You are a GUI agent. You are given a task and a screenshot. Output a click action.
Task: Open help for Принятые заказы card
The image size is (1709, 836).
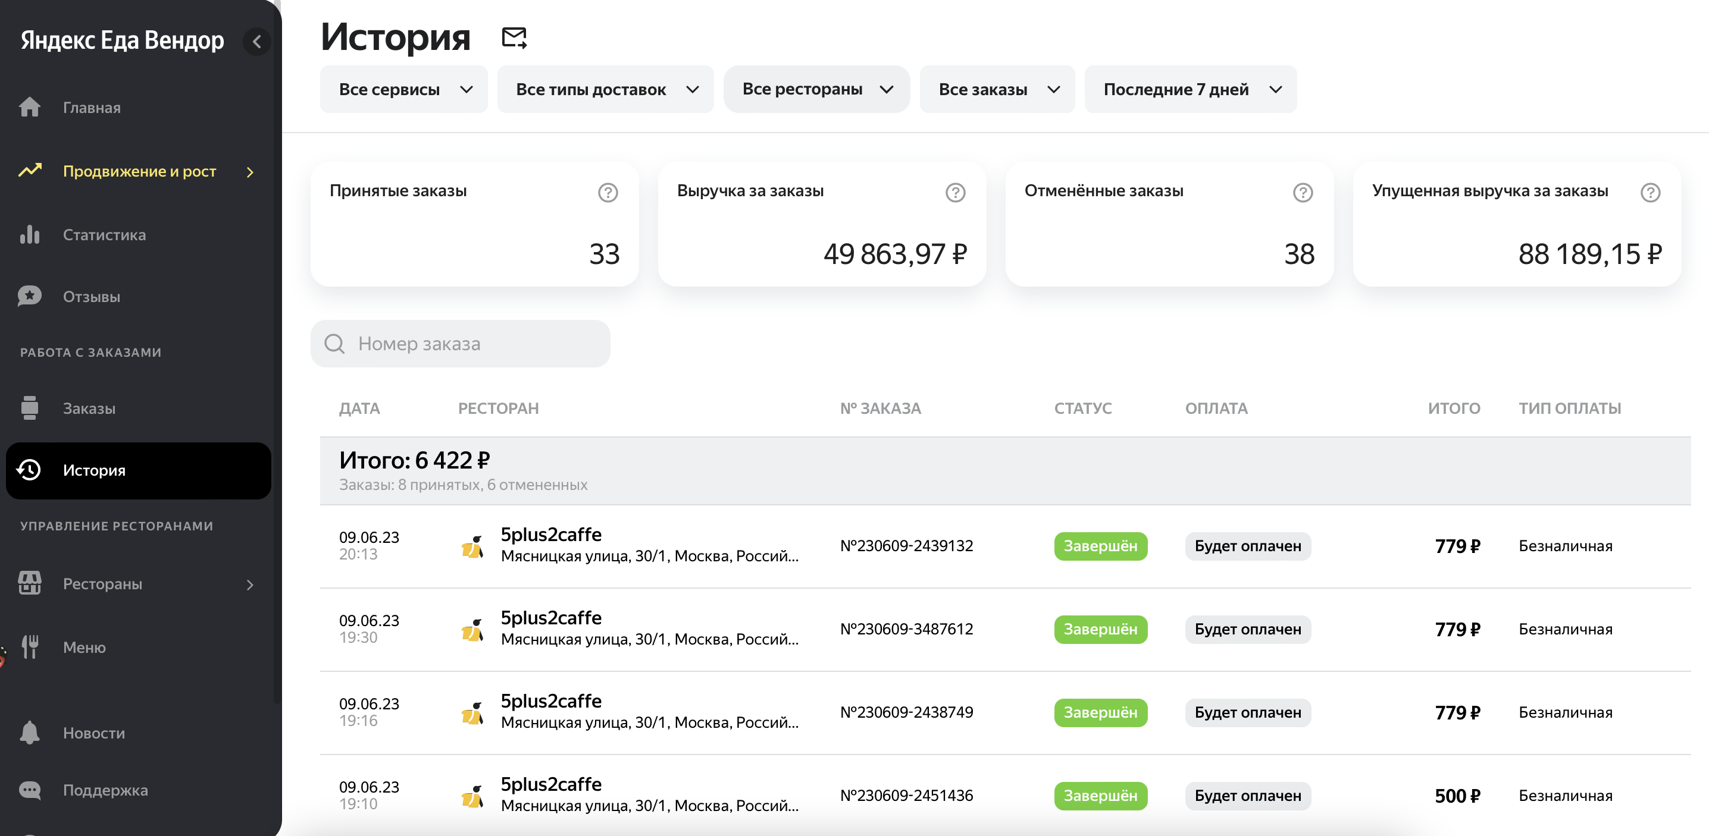[x=608, y=192]
